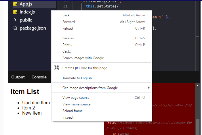Click the package.json file icon
Screen dimensions: 202x135
16,28
